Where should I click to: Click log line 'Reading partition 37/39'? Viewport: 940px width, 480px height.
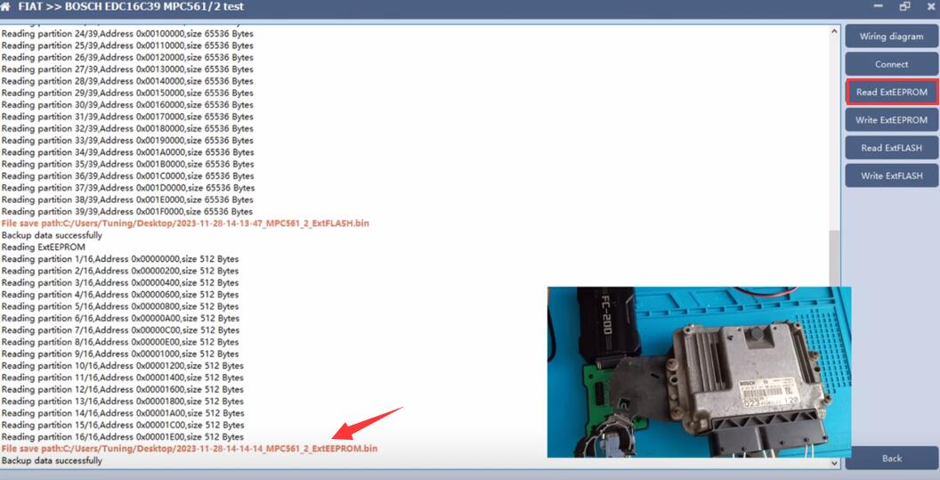[x=127, y=188]
